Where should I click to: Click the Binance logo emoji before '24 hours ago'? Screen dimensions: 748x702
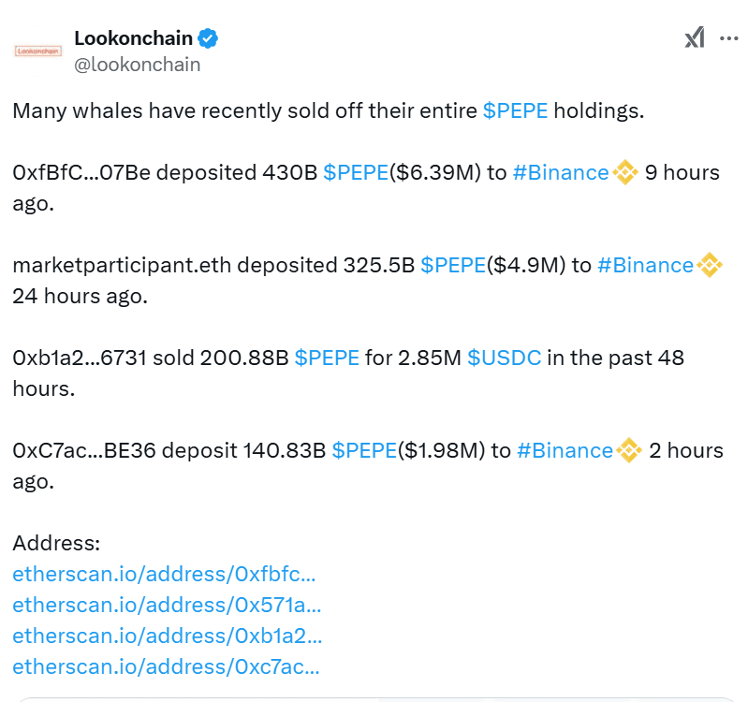coord(710,265)
